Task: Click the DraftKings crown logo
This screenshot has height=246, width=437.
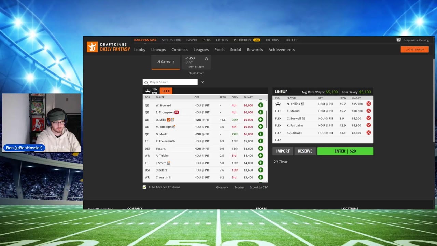Action: 92,47
